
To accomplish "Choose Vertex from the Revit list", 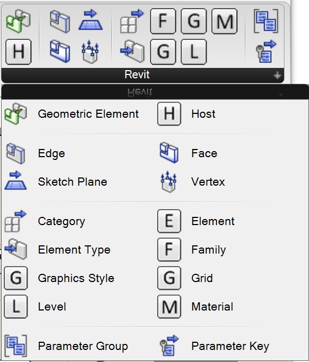I will [192, 182].
